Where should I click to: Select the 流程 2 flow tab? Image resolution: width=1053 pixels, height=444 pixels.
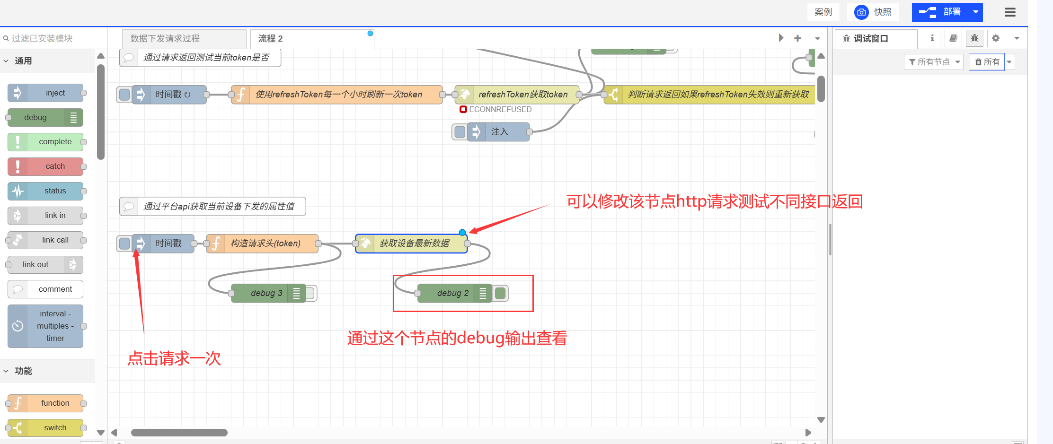point(270,39)
